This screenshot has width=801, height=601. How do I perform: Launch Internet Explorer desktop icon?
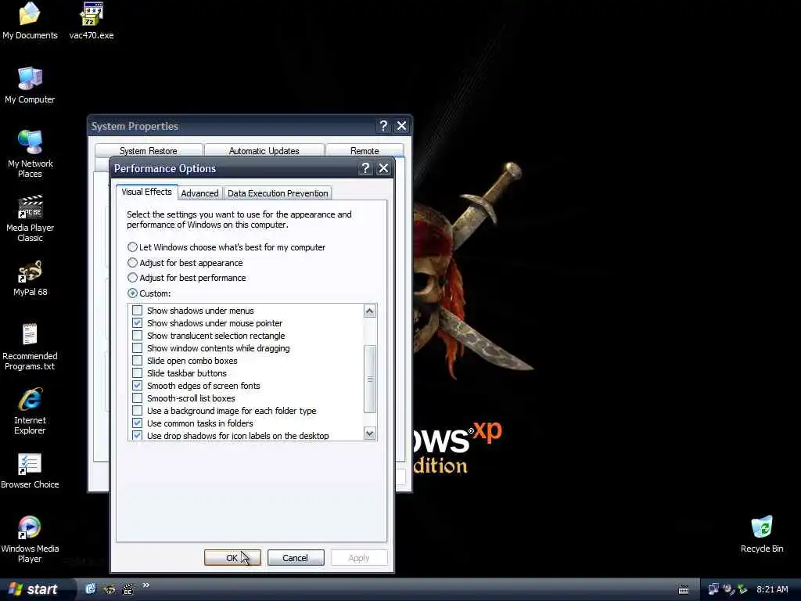(x=30, y=411)
